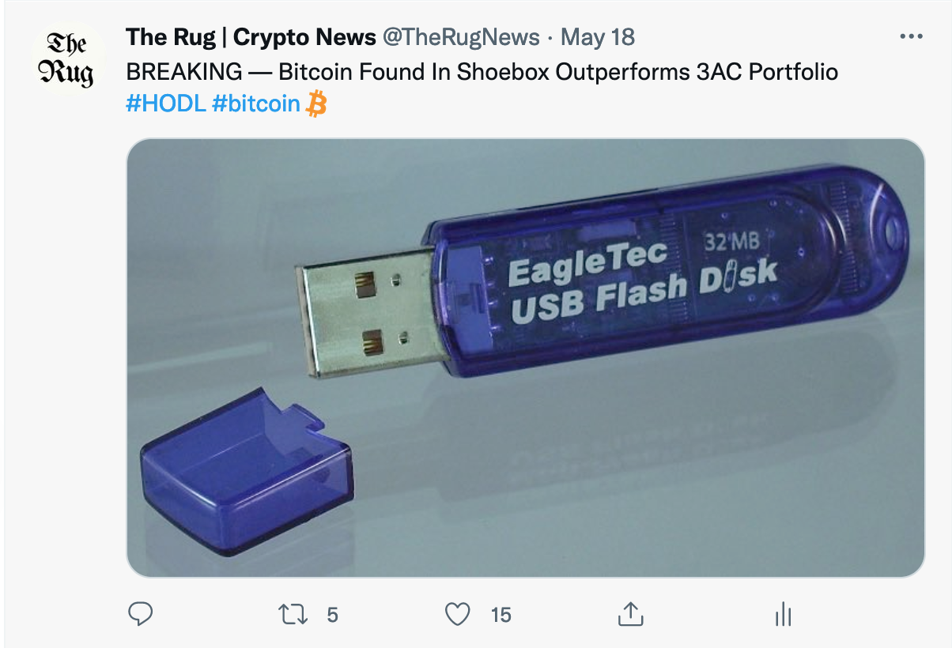Screen dimensions: 952x648
Task: Open the May 18 timestamp link
Action: [x=598, y=37]
